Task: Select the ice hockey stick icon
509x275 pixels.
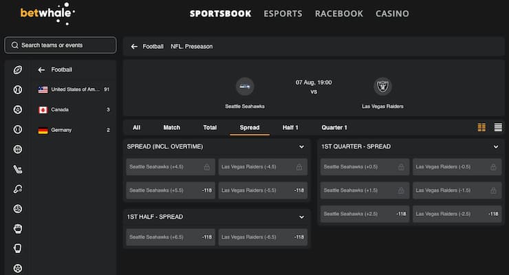Action: [17, 169]
